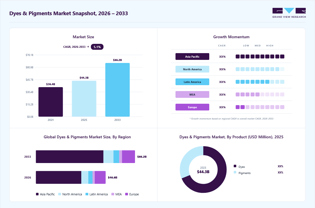The image size is (315, 208).
Task: Click the Asia Pacific legend swatch
Action: (x=37, y=194)
